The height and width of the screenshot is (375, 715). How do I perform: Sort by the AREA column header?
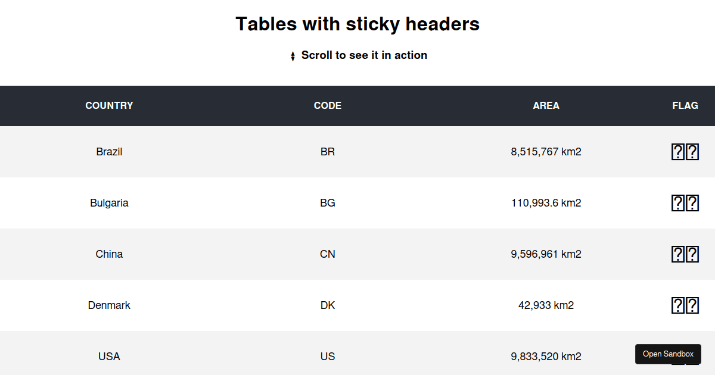coord(546,105)
